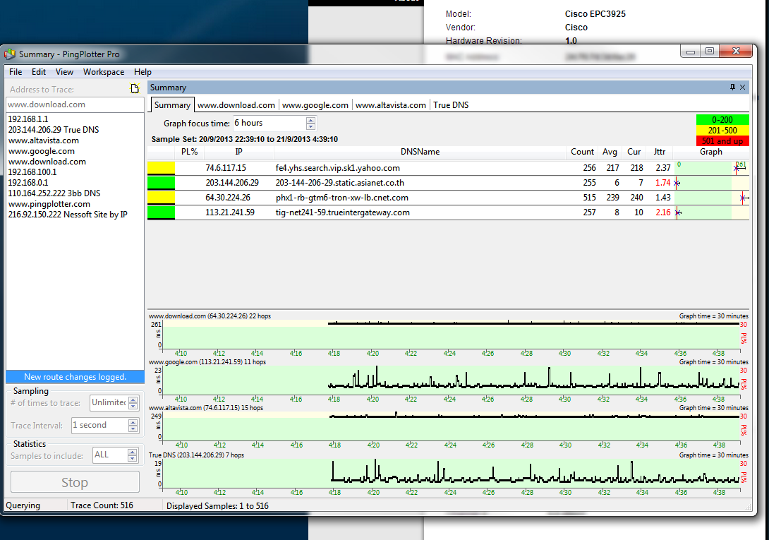Select www.pingplotter.com in the address history list

click(x=49, y=204)
